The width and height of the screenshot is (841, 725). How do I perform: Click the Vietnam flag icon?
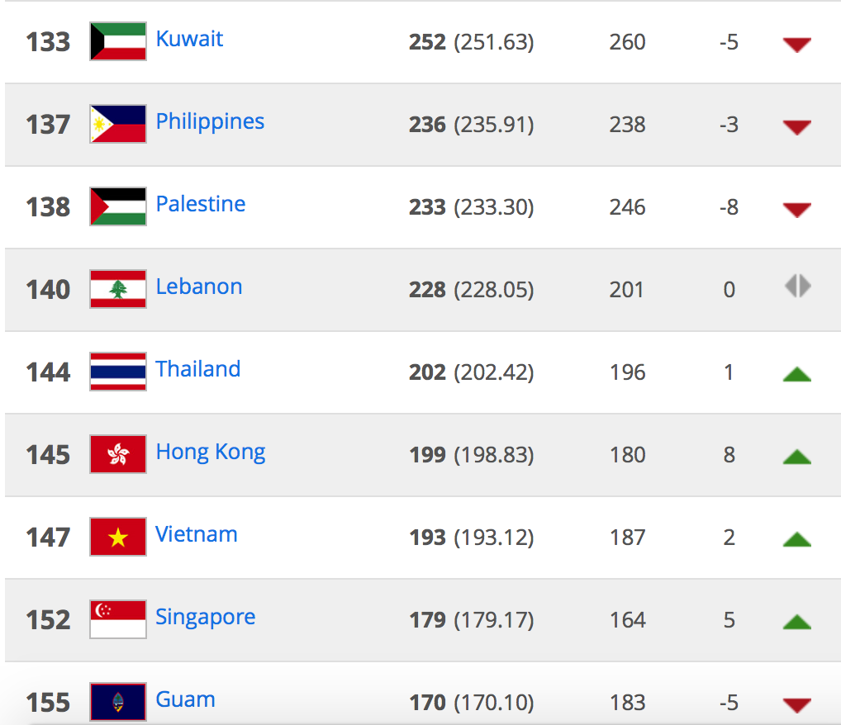pyautogui.click(x=117, y=537)
